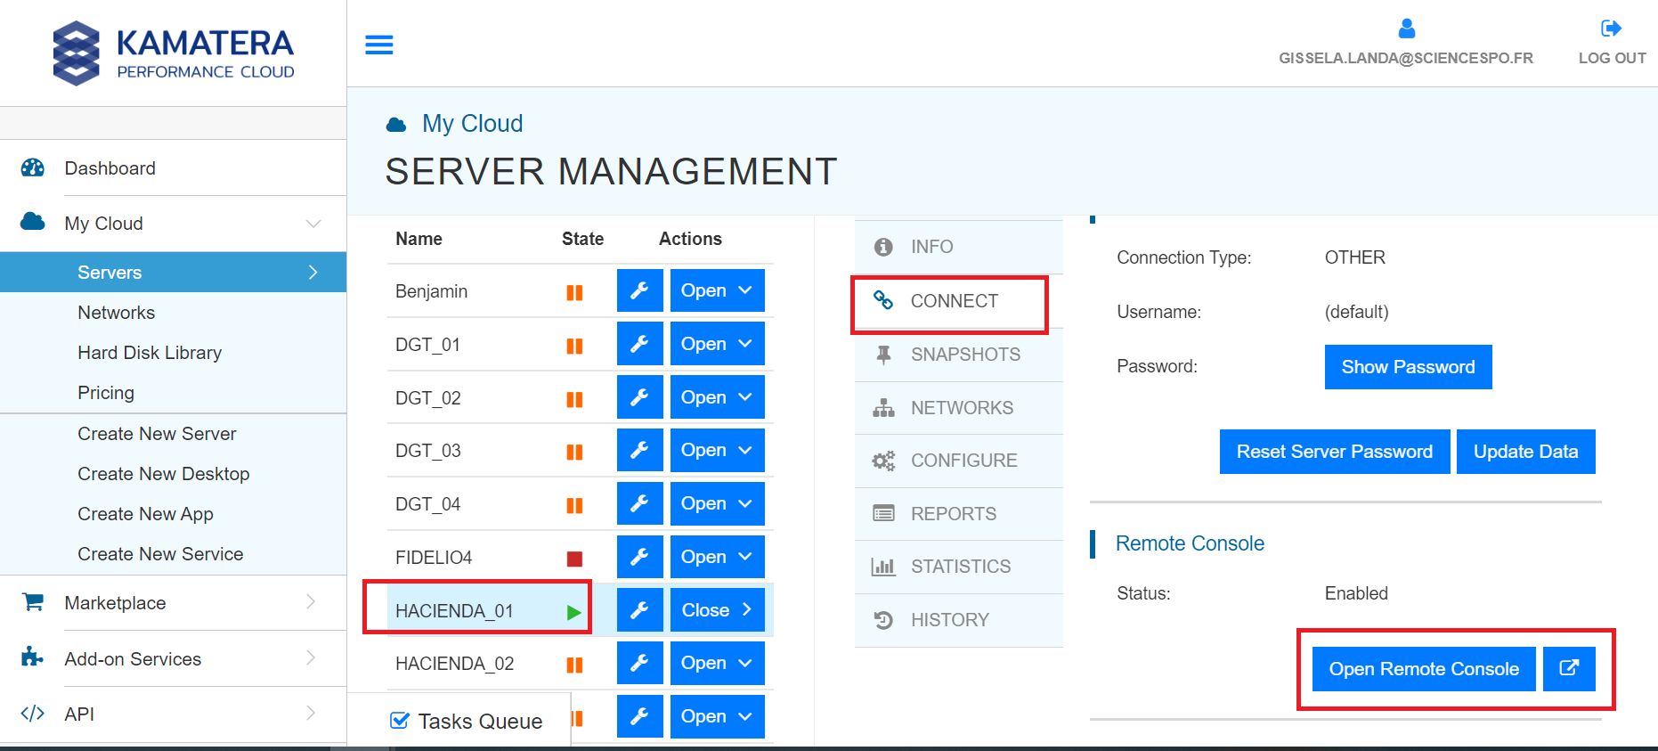Close the HACIENDA_01 server panel

718,610
